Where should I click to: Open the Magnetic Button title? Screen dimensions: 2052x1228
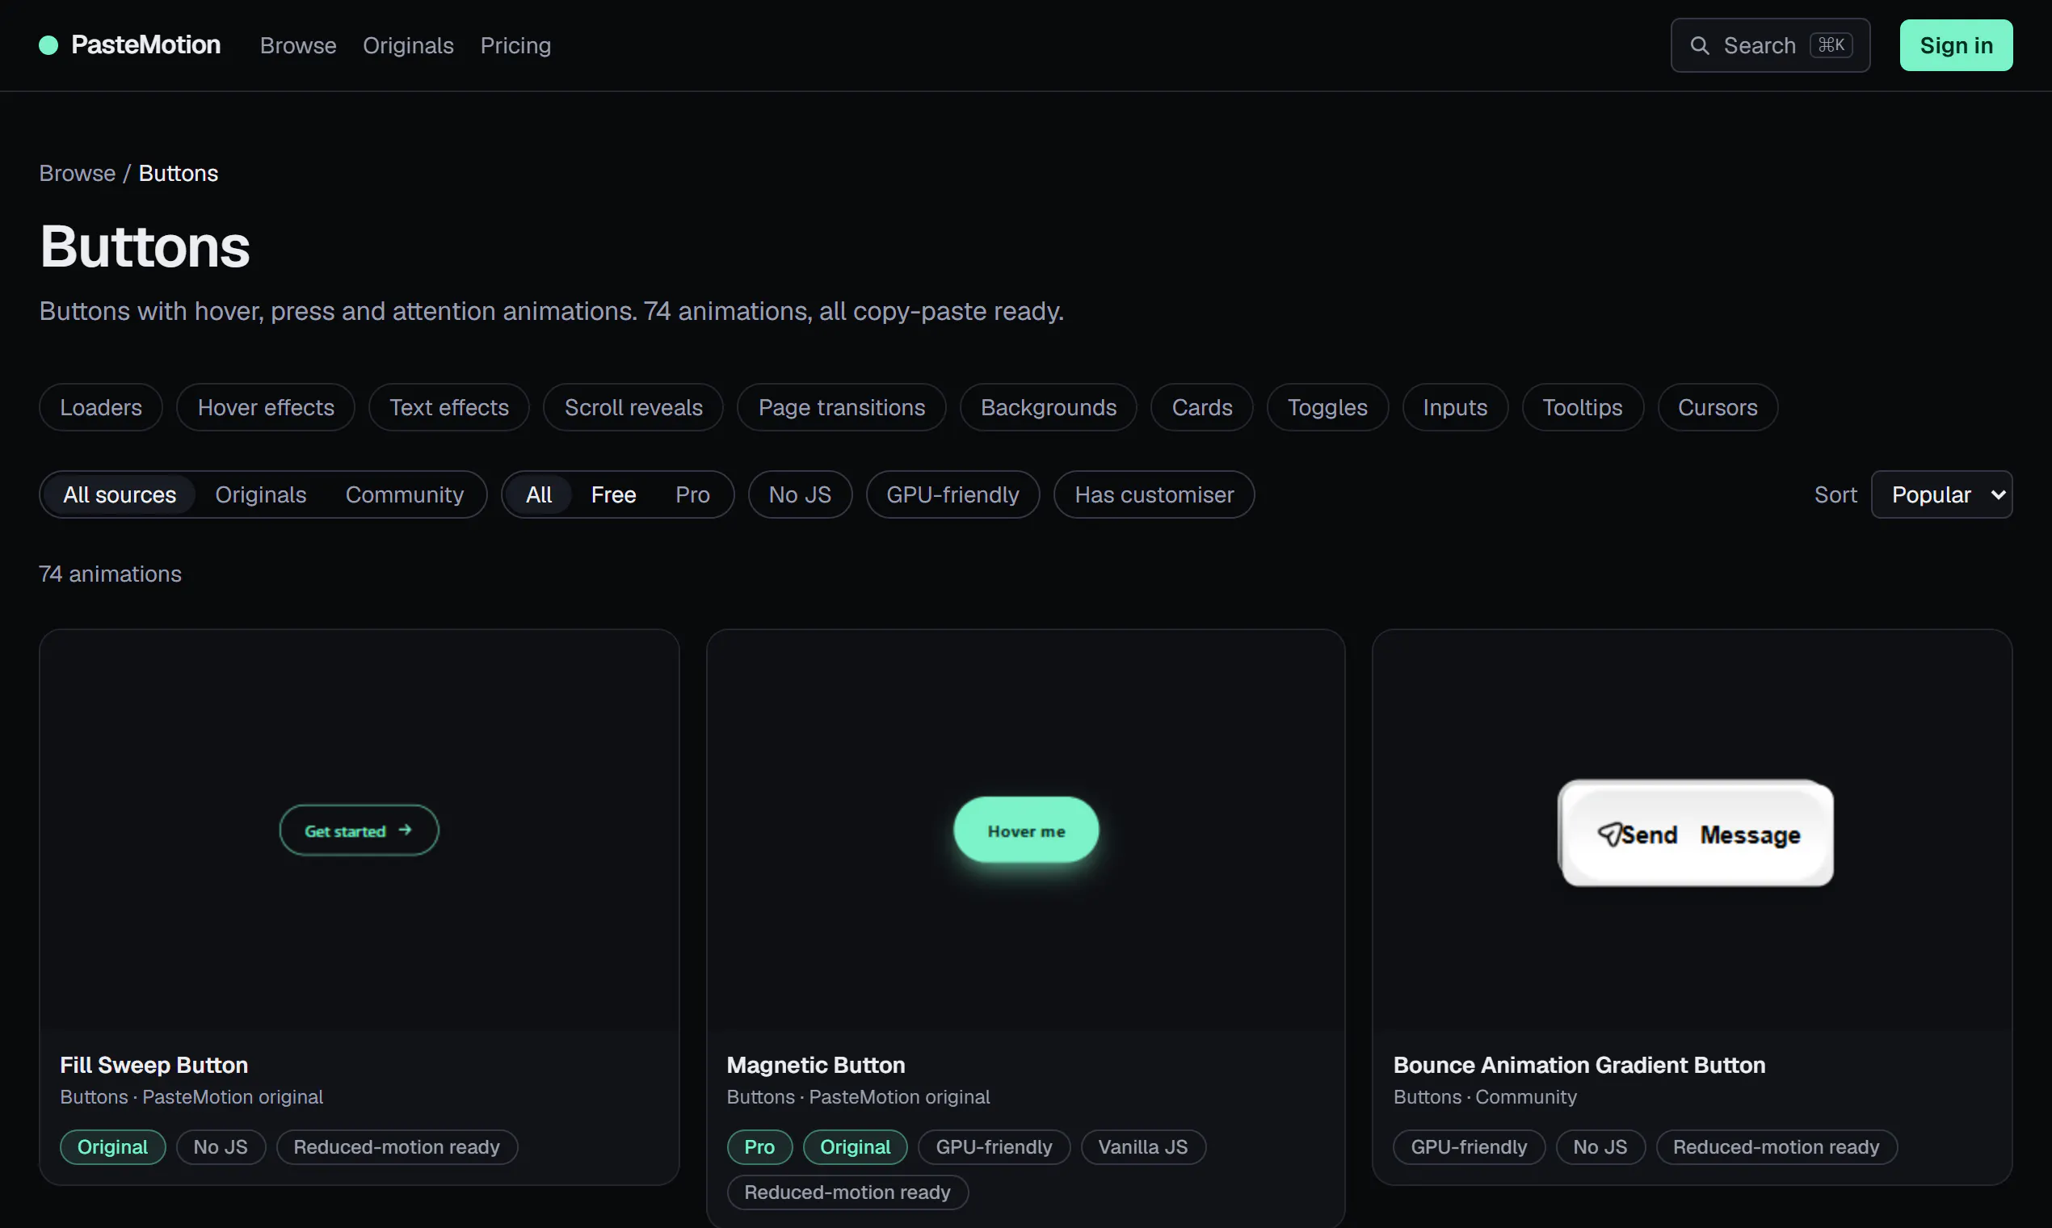[816, 1065]
